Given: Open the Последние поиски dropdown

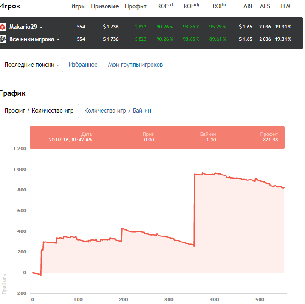Looking at the screenshot, I should pos(32,65).
